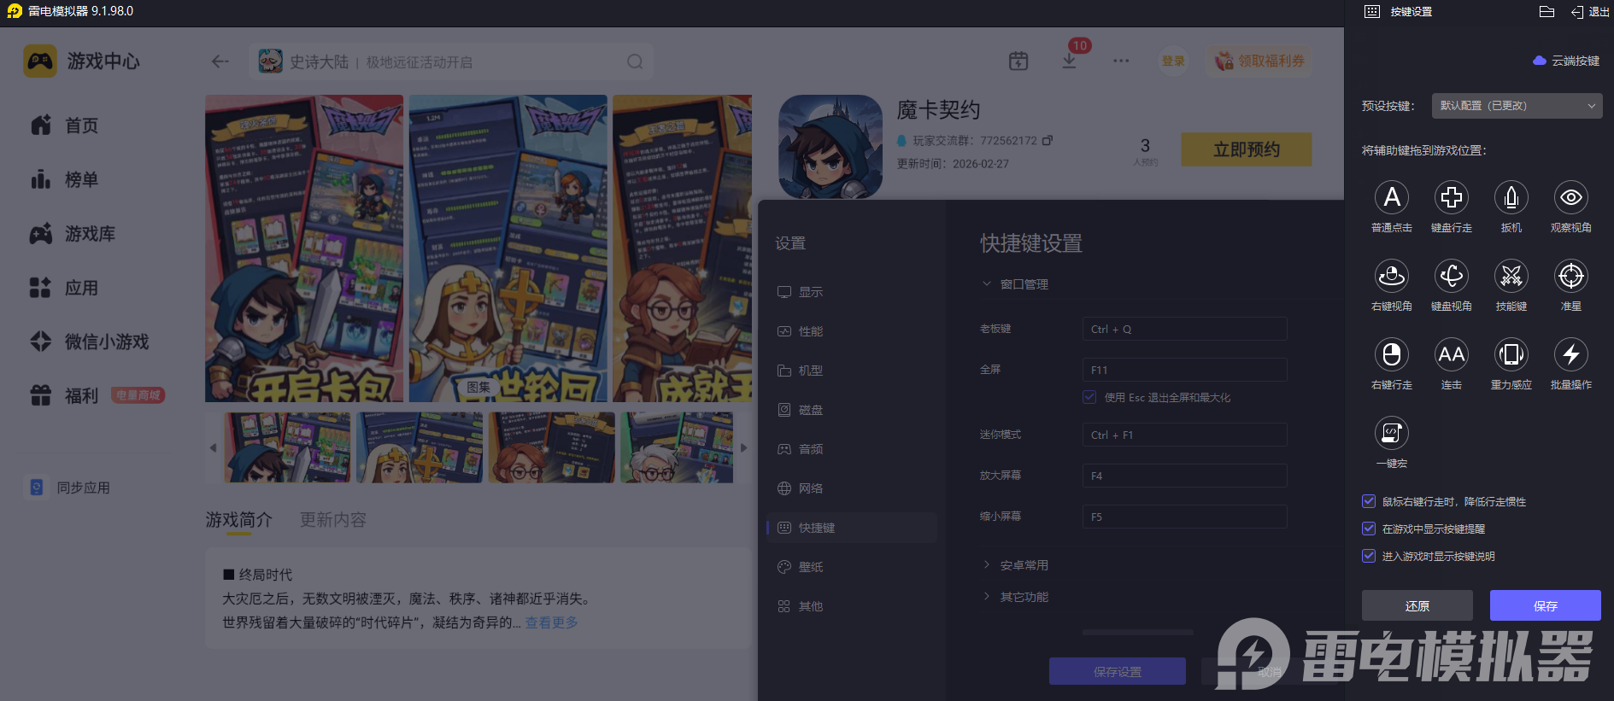Copy the player group number 772562172

[1048, 140]
